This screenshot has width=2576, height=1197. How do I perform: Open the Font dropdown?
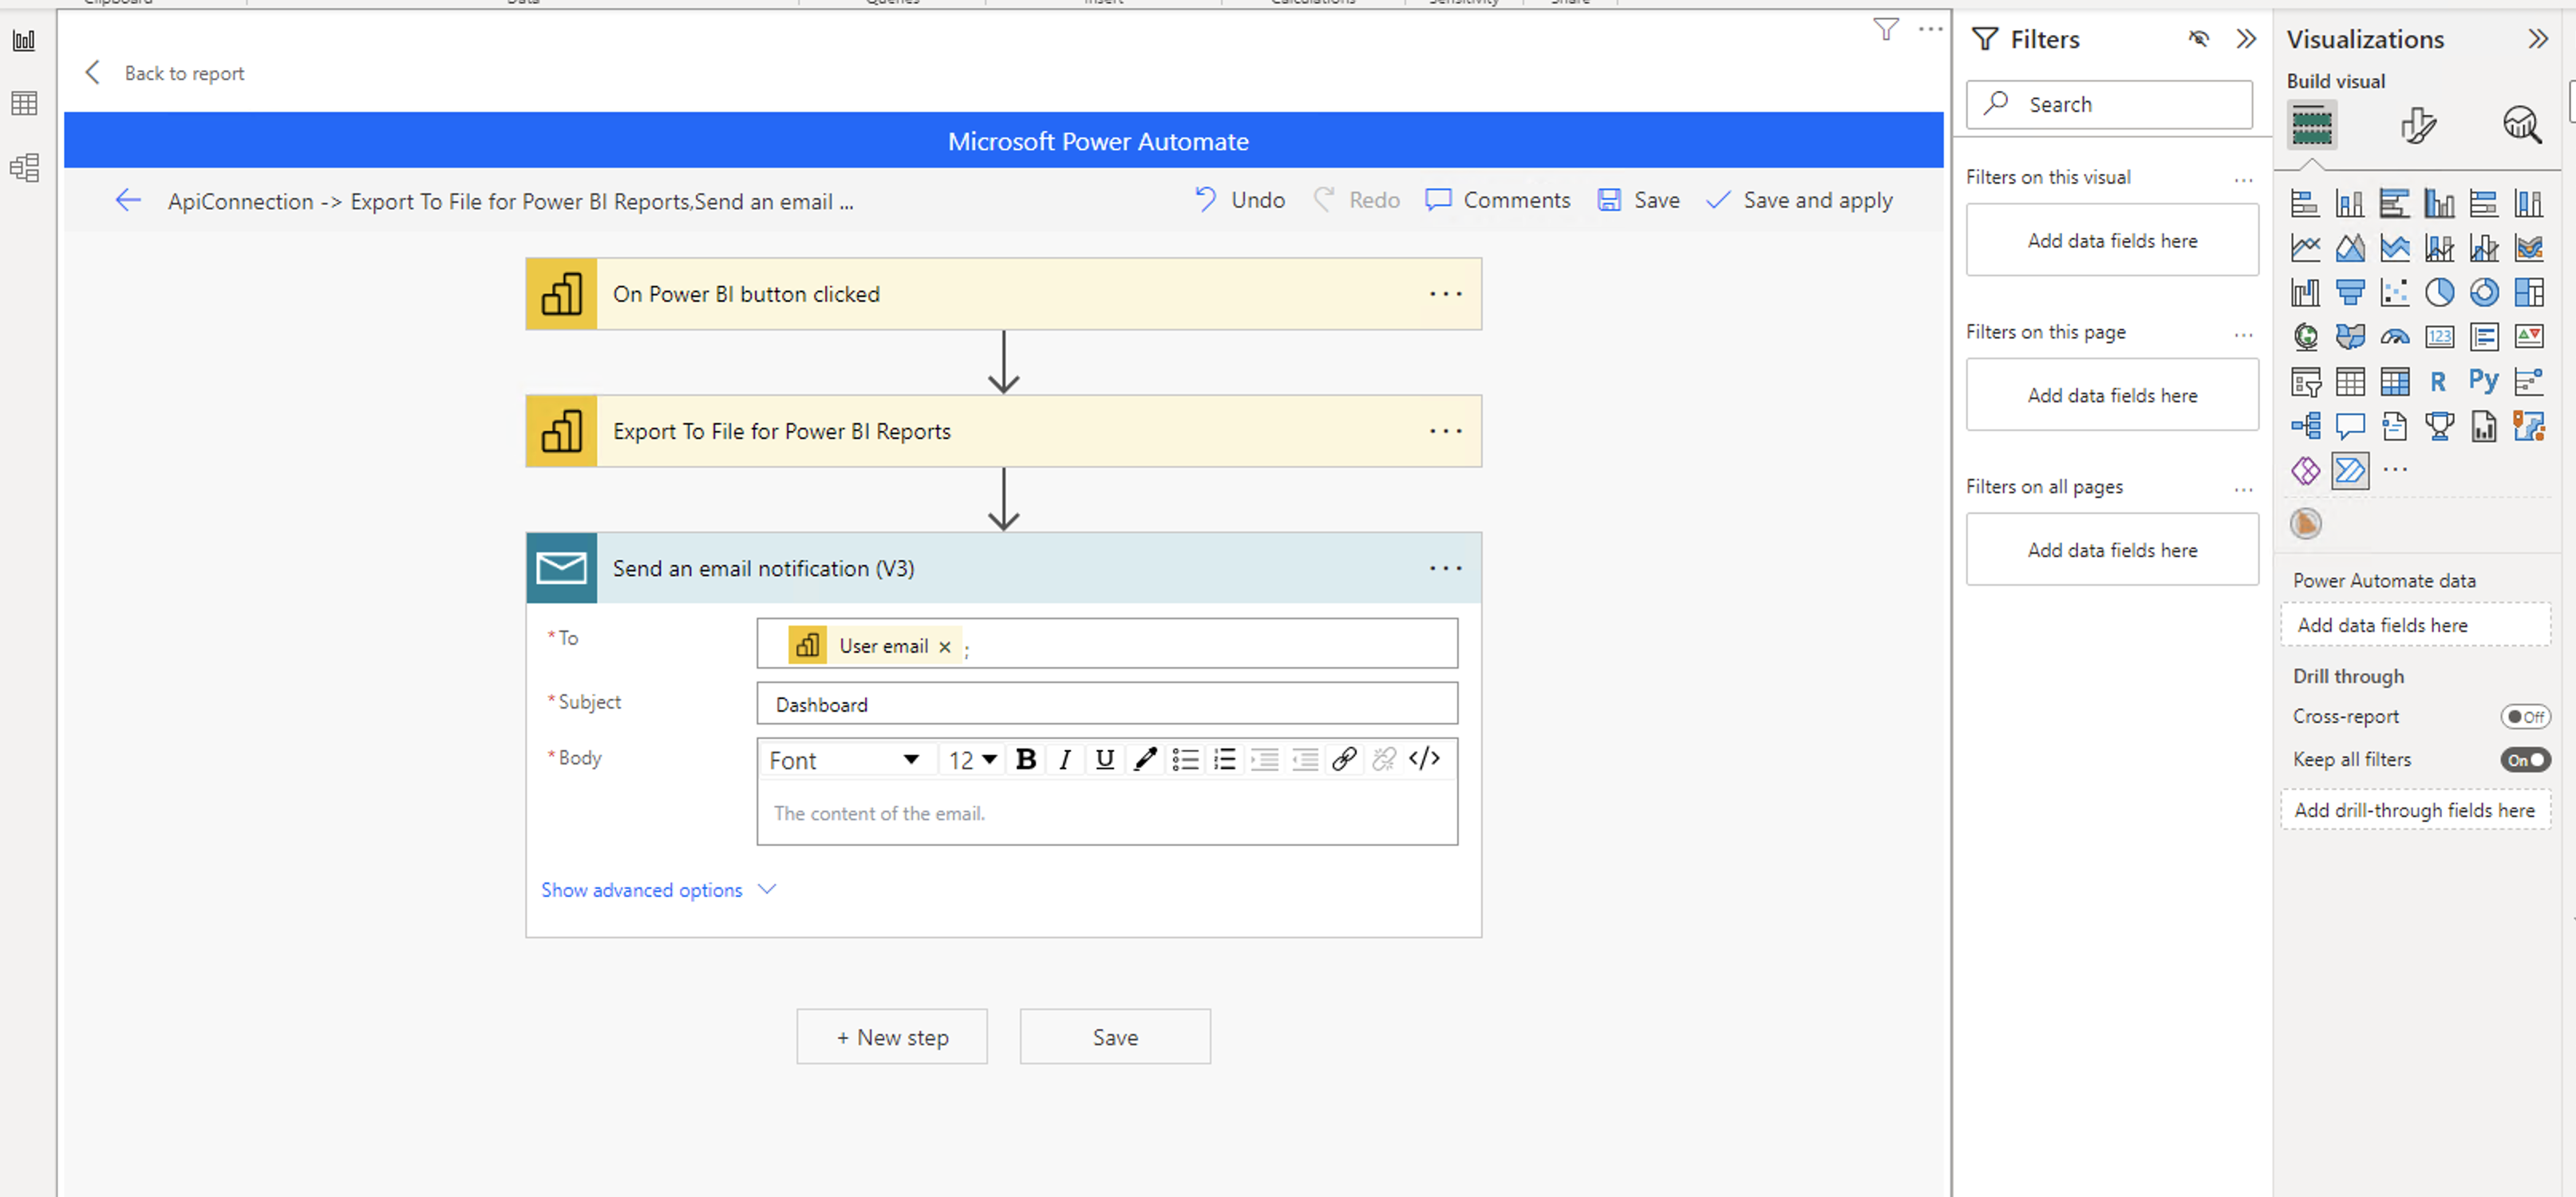click(845, 760)
